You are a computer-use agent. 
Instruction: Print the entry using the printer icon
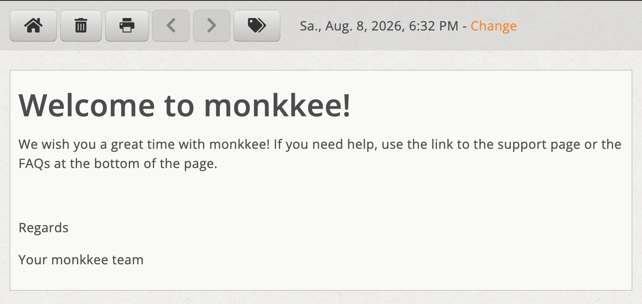[127, 26]
